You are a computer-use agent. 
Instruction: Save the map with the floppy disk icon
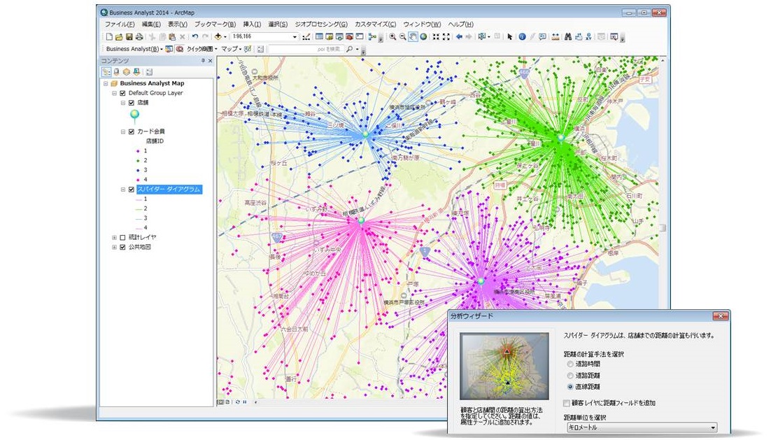coord(129,37)
